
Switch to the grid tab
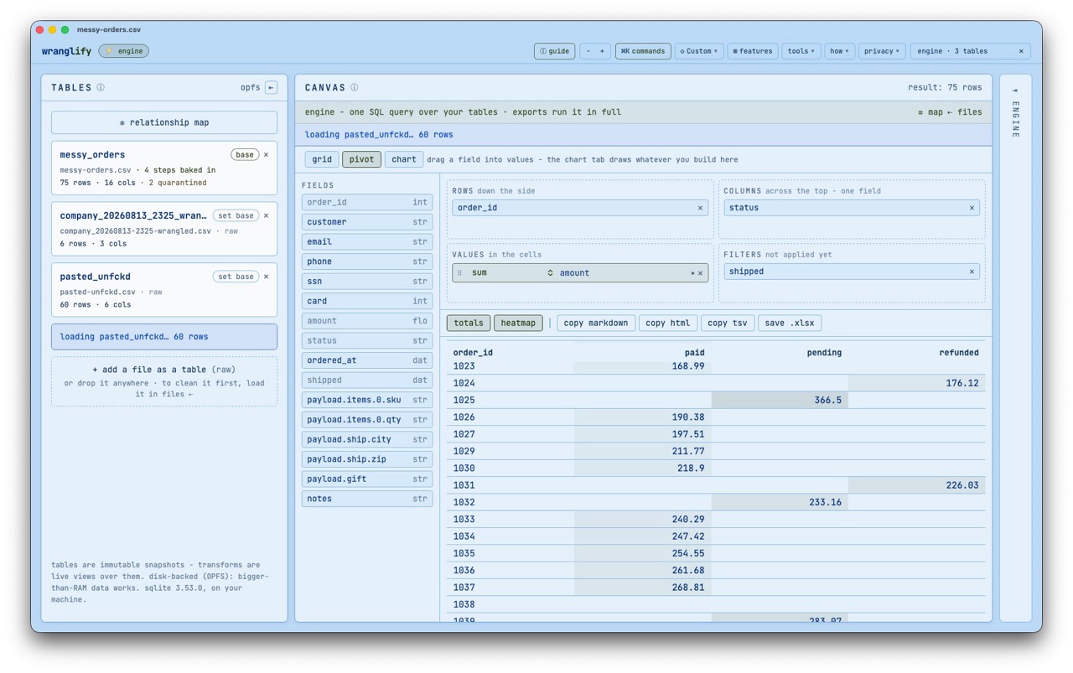tap(322, 159)
